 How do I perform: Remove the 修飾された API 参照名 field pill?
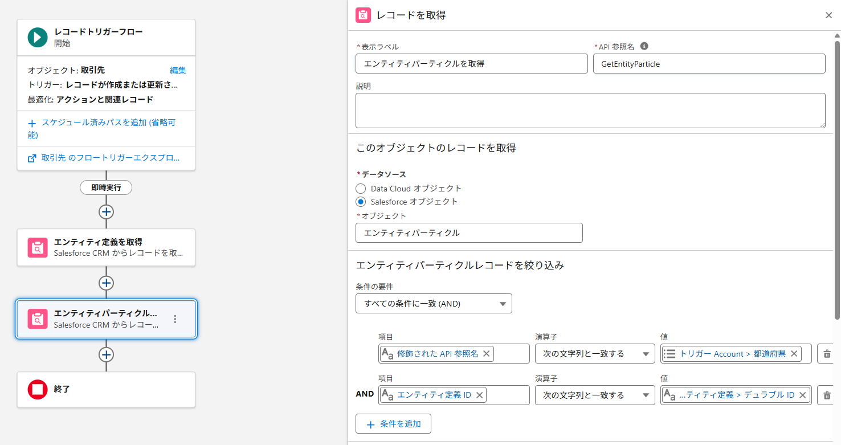pos(486,354)
